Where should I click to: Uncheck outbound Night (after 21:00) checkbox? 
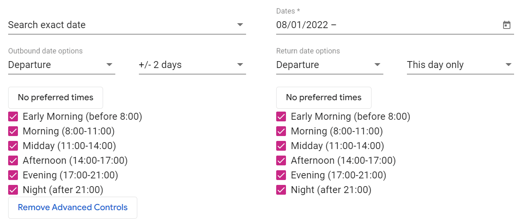point(13,190)
